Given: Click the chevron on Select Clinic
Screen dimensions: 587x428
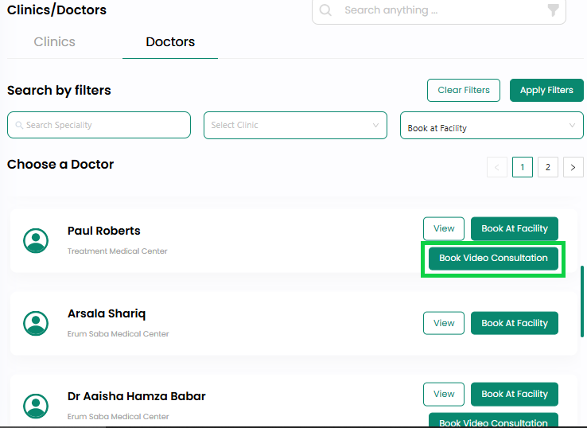Looking at the screenshot, I should 375,125.
